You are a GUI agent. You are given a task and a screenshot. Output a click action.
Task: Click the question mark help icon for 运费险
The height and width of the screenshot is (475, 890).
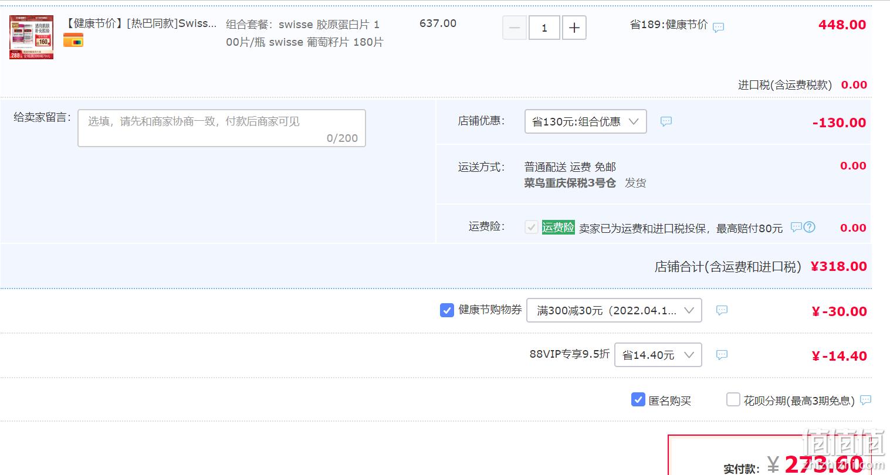(x=810, y=227)
